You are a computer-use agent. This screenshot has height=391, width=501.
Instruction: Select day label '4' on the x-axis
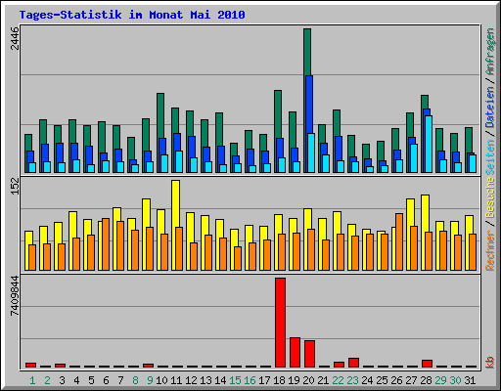point(76,380)
